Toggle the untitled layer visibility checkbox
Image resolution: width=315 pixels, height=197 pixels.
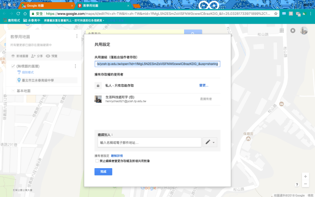coord(13,66)
